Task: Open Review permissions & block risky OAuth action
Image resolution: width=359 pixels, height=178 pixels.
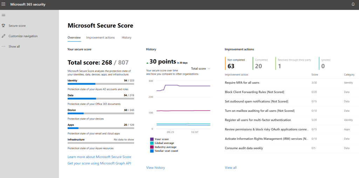Action: coord(267,129)
